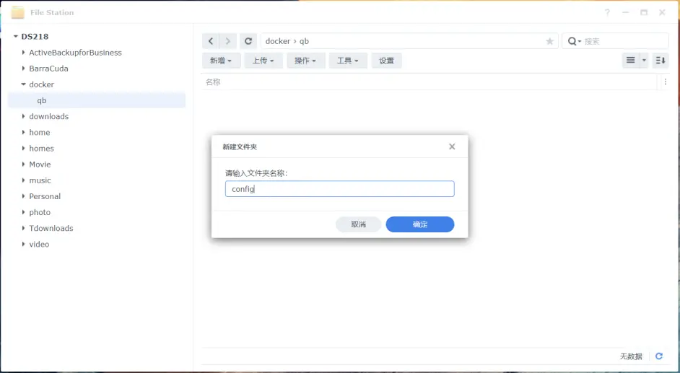Open the 操作 dropdown menu
Screen dimensions: 680x373
point(306,61)
